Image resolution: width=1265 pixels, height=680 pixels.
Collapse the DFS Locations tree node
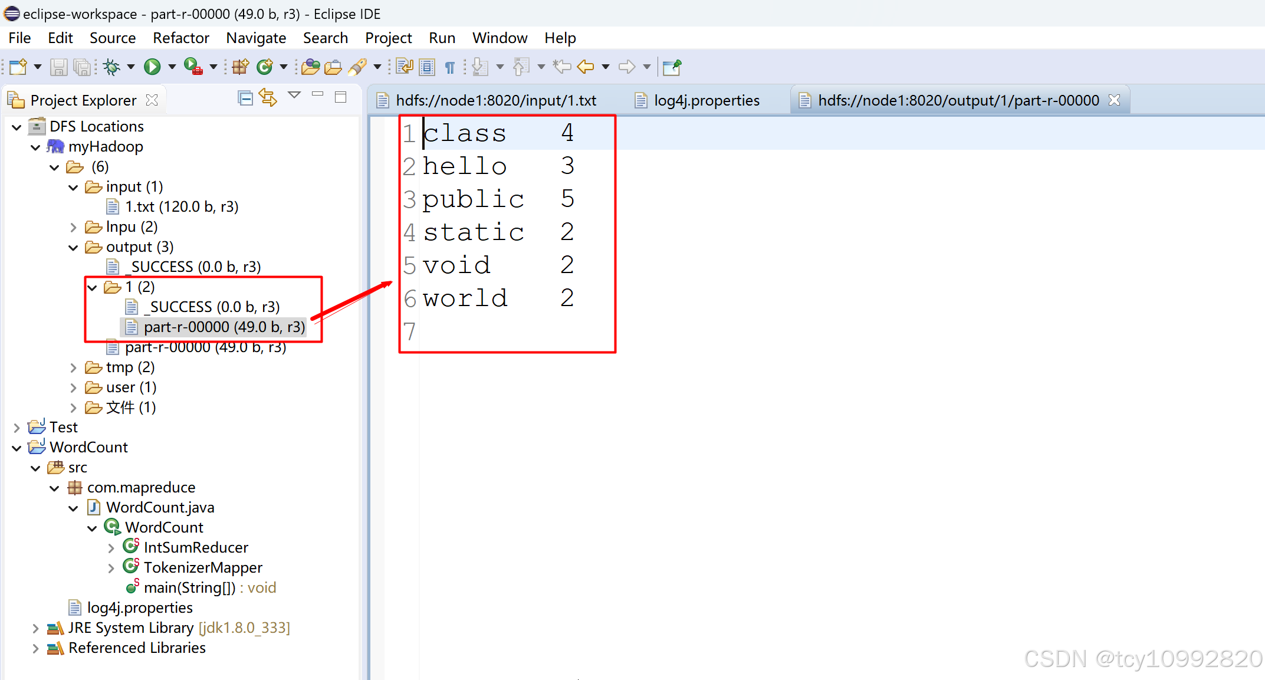tap(16, 126)
